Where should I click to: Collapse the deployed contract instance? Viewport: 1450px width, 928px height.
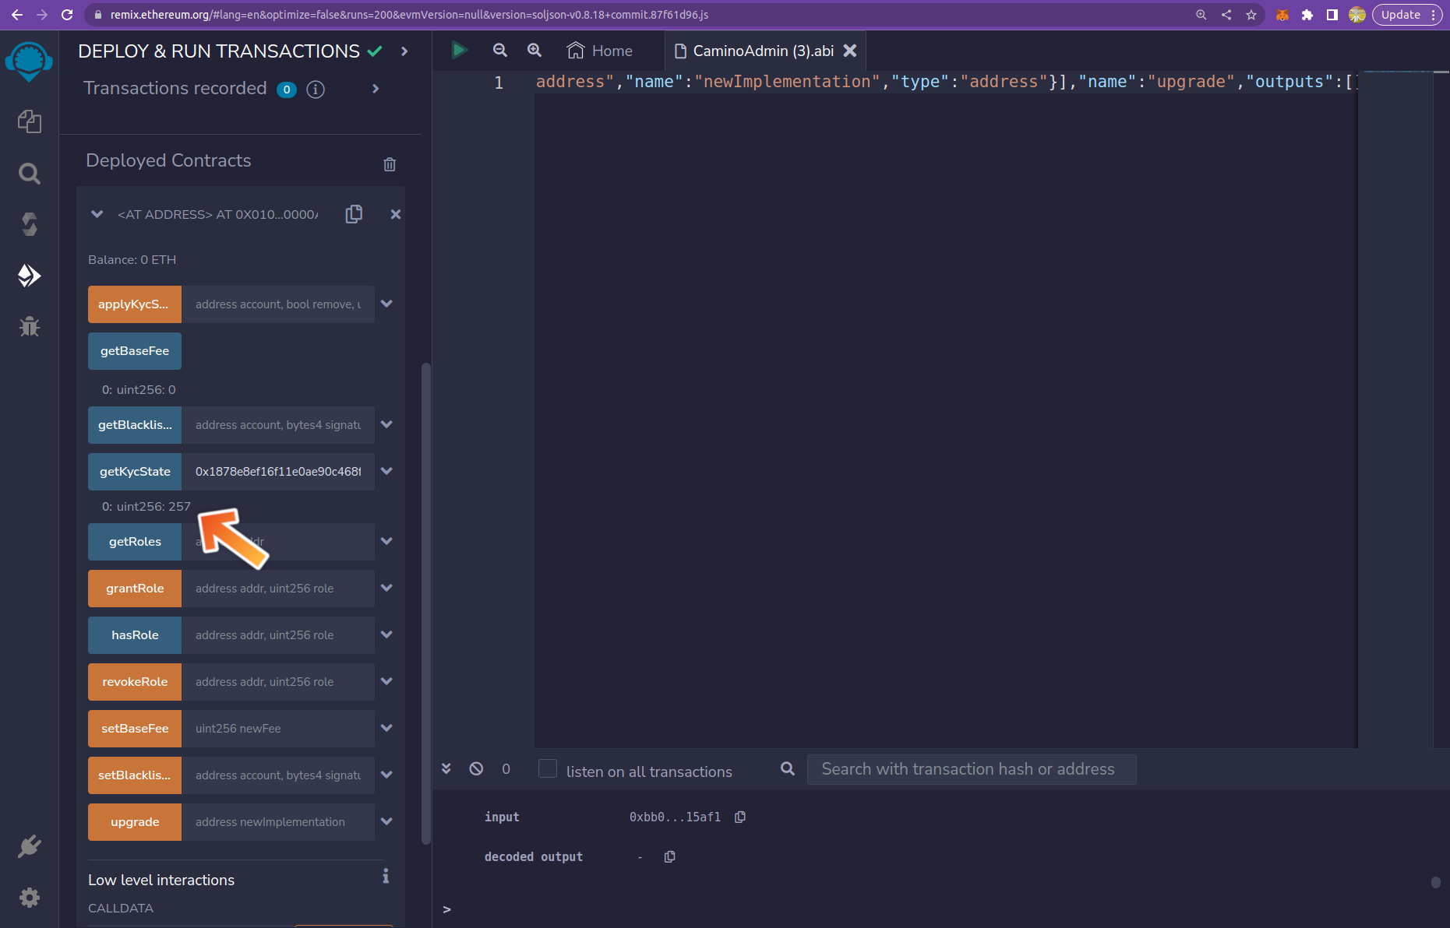coord(97,214)
